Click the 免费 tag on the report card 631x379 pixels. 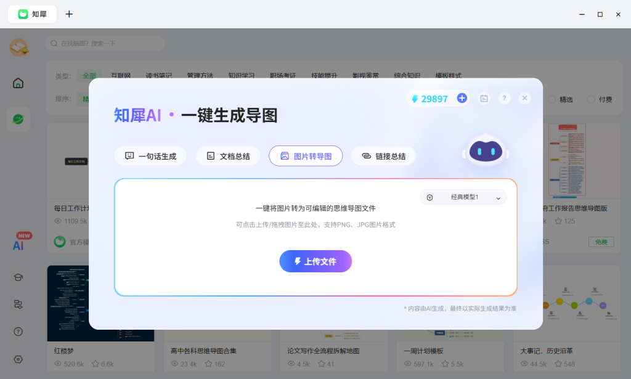[x=601, y=242]
